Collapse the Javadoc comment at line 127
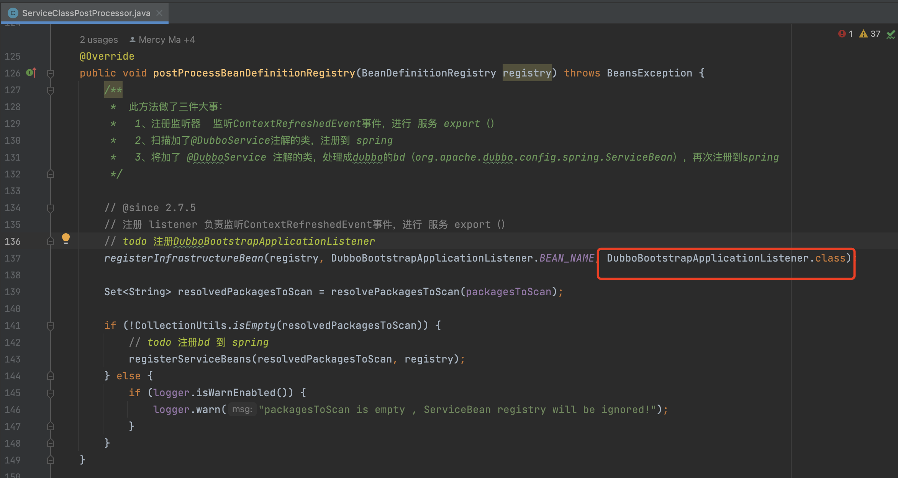898x478 pixels. (x=50, y=90)
